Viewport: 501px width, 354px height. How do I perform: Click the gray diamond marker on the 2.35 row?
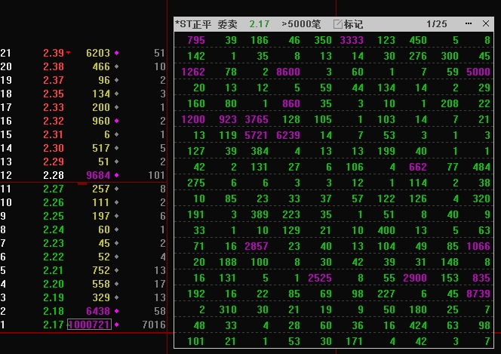click(117, 94)
